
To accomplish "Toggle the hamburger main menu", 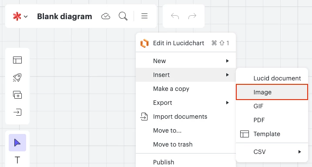I will (x=144, y=16).
